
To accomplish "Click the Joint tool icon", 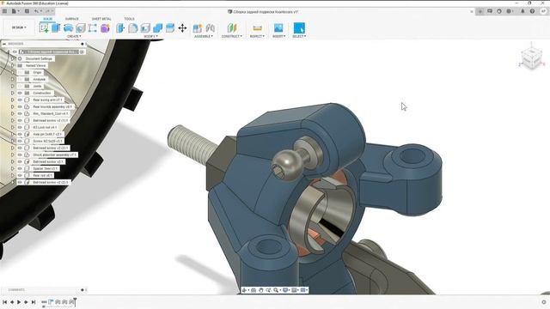I will point(210,28).
